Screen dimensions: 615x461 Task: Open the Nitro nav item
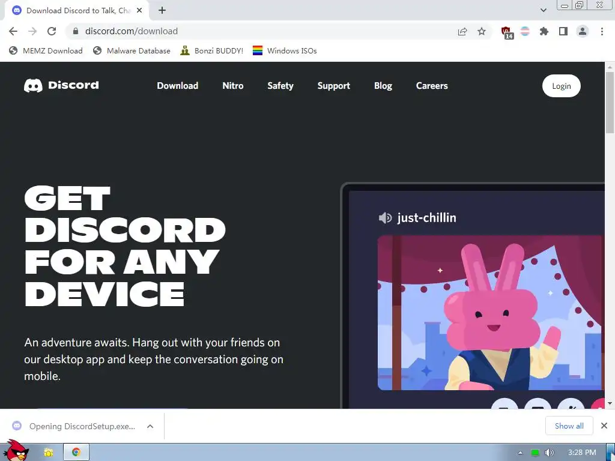[x=233, y=85]
